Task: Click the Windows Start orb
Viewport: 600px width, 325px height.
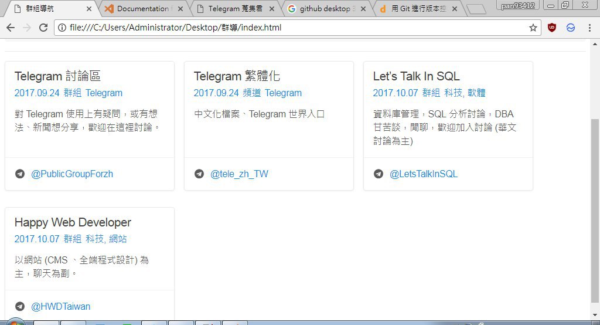Action: 15,321
